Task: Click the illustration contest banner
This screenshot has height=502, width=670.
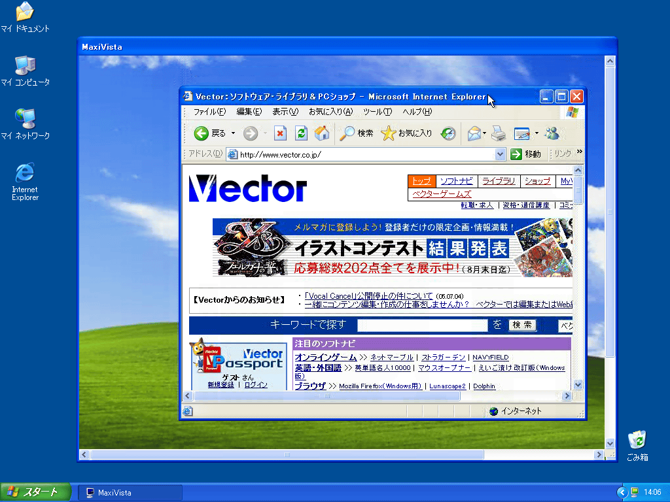Action: (393, 248)
